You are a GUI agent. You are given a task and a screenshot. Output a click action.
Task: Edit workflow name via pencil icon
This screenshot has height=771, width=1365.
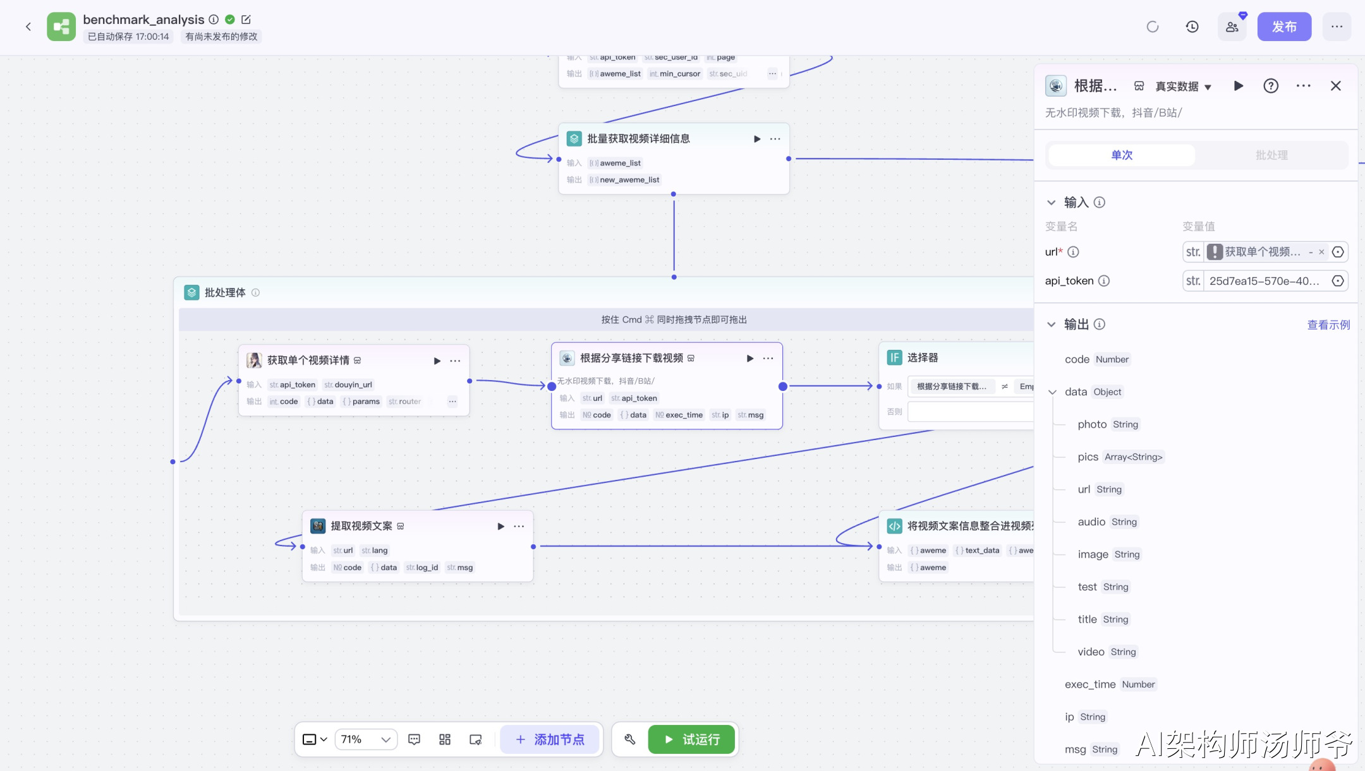(x=246, y=20)
